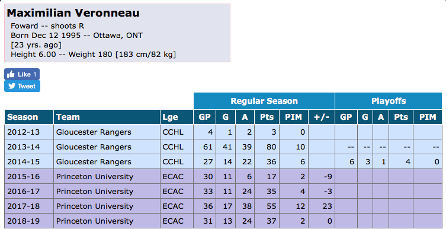446x229 pixels.
Task: Select the Season column header
Action: pos(29,117)
